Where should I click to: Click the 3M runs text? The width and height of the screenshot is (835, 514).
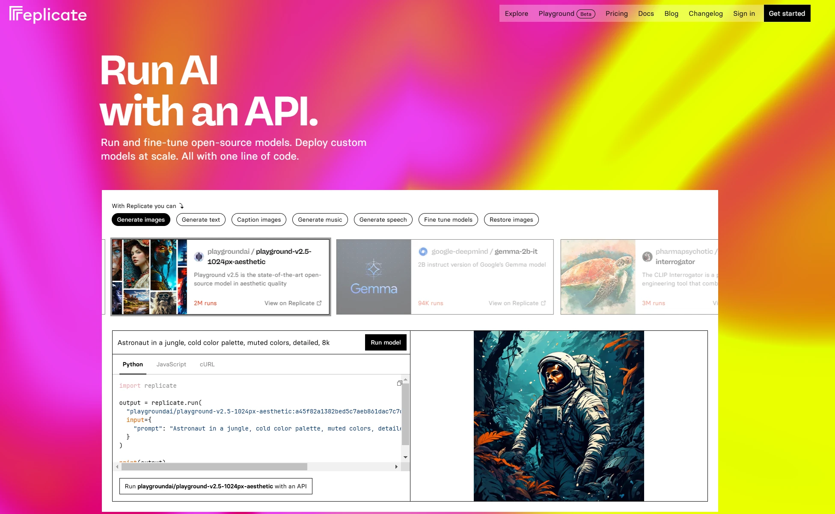pos(654,303)
